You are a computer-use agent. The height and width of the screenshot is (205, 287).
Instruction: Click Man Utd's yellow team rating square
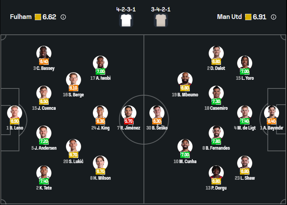pyautogui.click(x=248, y=17)
